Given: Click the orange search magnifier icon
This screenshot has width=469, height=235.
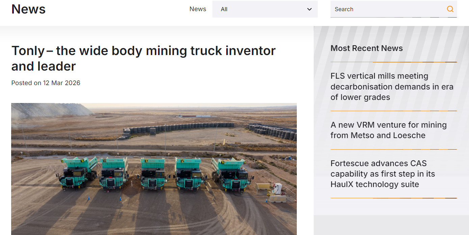Looking at the screenshot, I should pos(450,9).
